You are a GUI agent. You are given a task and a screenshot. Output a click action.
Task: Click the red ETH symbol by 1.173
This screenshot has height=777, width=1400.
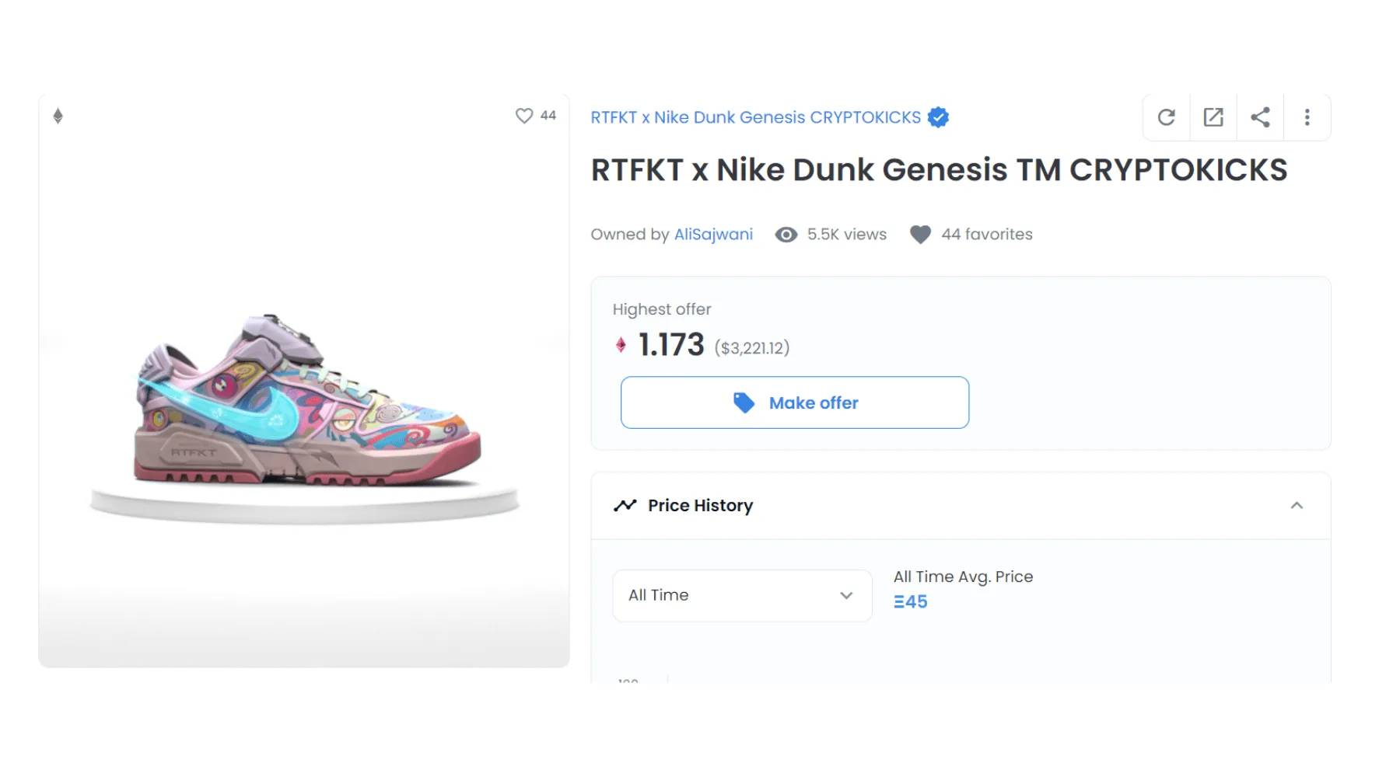(621, 345)
